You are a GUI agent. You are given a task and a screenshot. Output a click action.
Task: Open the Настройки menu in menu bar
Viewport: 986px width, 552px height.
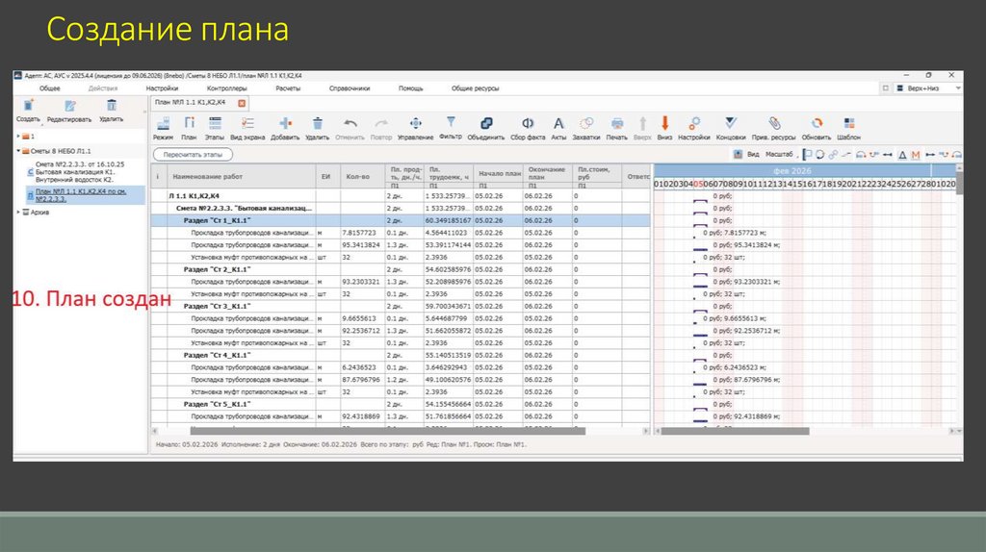point(162,88)
